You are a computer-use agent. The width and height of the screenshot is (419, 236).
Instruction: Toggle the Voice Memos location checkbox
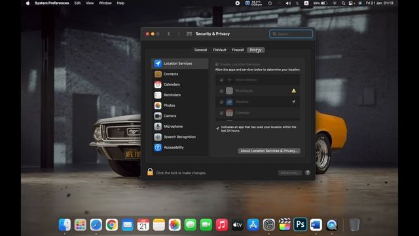[x=221, y=80]
